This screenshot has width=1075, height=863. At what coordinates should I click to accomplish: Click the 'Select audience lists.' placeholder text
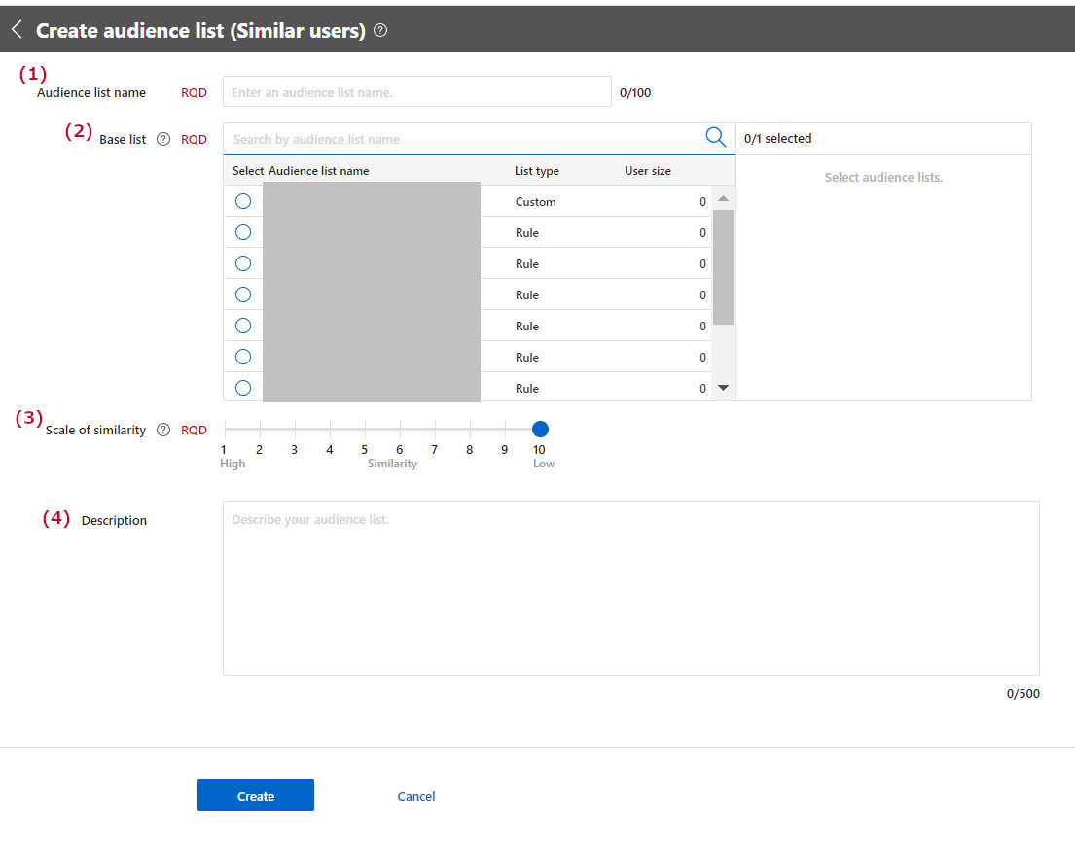tap(883, 178)
